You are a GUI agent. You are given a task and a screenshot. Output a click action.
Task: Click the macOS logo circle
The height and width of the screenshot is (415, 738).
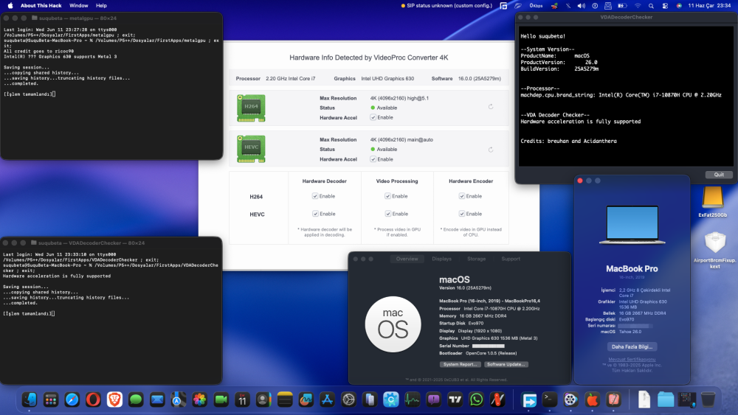coord(393,324)
